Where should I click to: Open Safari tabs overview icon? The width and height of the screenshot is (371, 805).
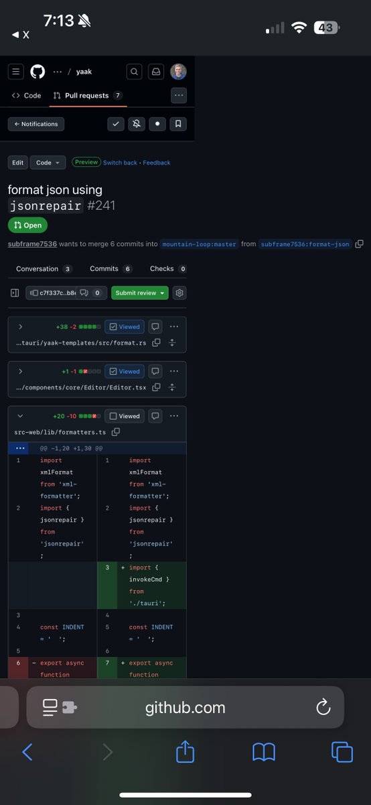click(342, 752)
